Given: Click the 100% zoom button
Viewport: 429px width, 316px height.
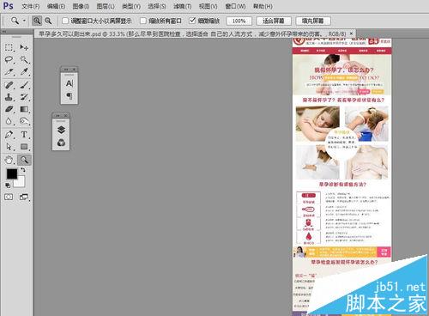Looking at the screenshot, I should click(239, 21).
